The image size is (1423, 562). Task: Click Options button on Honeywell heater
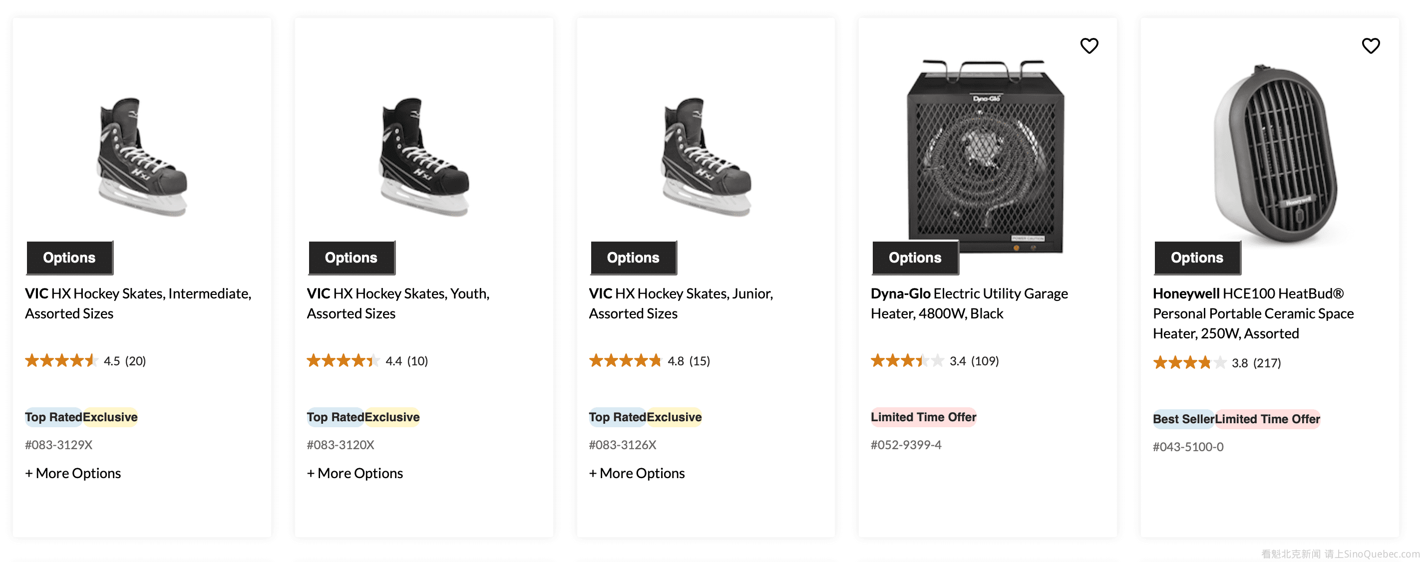(x=1196, y=258)
